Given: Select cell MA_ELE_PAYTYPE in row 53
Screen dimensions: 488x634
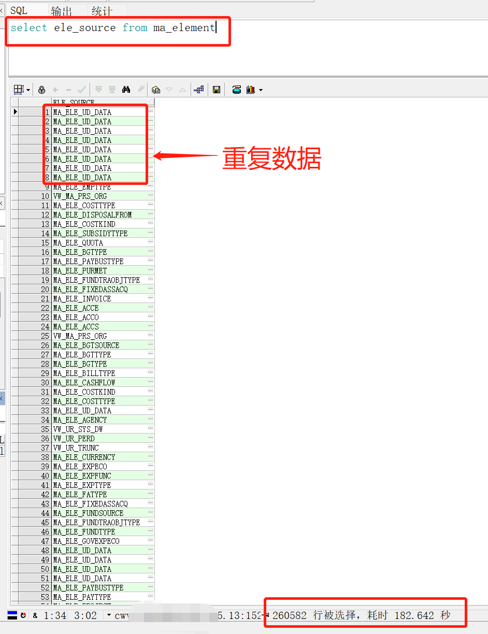Looking at the screenshot, I should click(99, 597).
